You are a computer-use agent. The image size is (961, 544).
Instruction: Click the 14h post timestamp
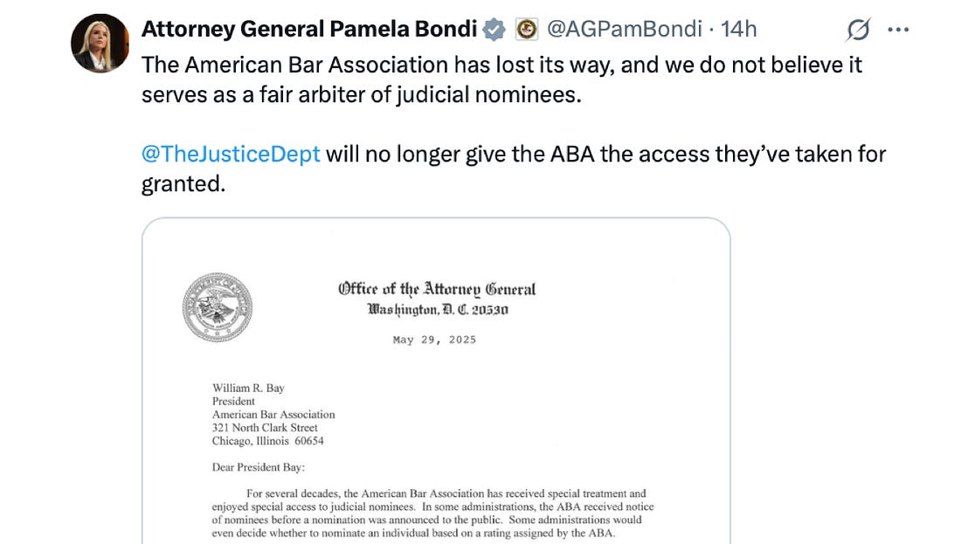(x=739, y=30)
